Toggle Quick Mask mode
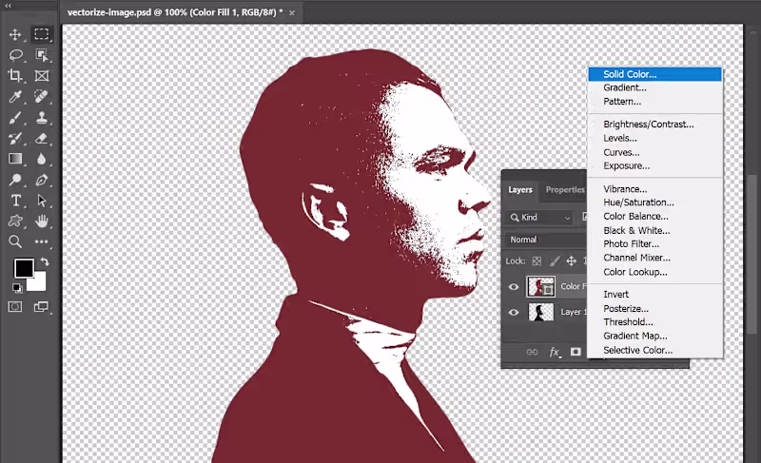The image size is (761, 463). (15, 306)
